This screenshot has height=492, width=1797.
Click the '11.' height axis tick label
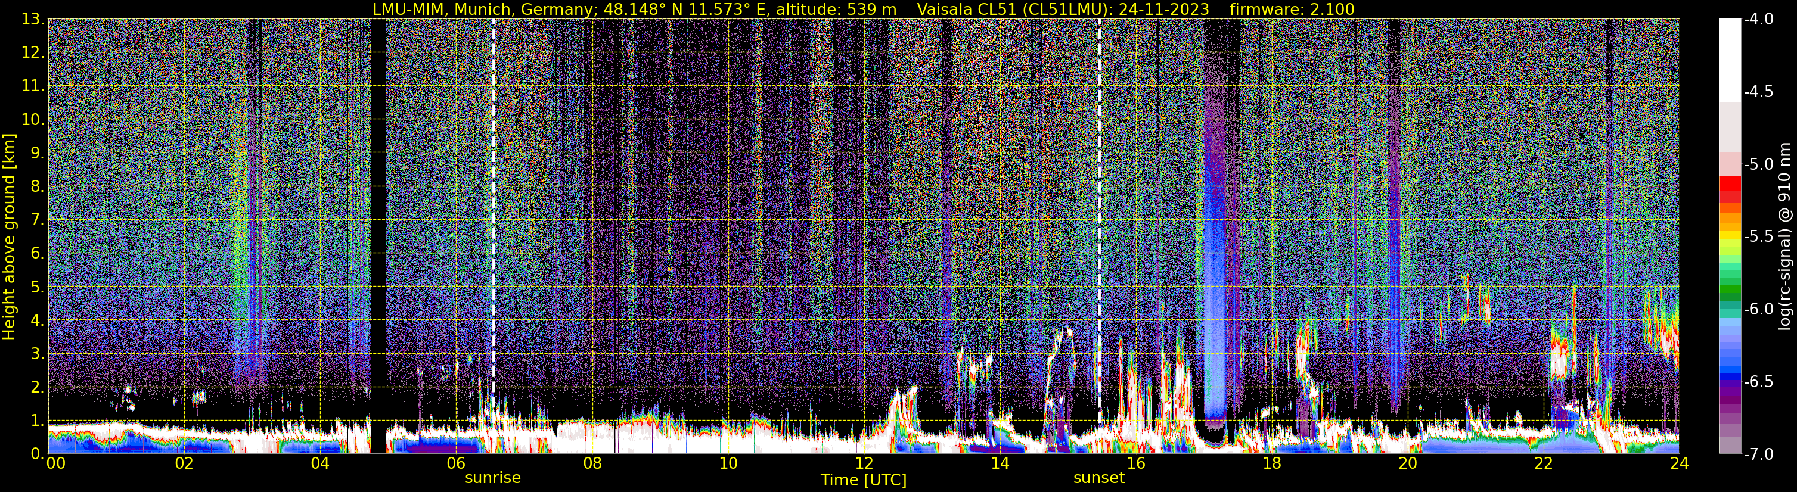[x=33, y=86]
